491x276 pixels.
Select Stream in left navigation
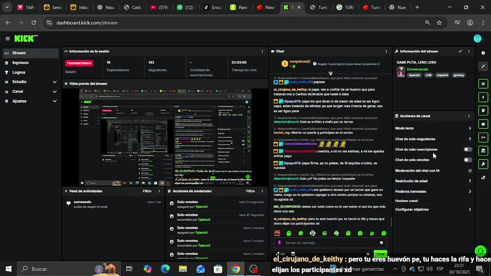(30, 53)
